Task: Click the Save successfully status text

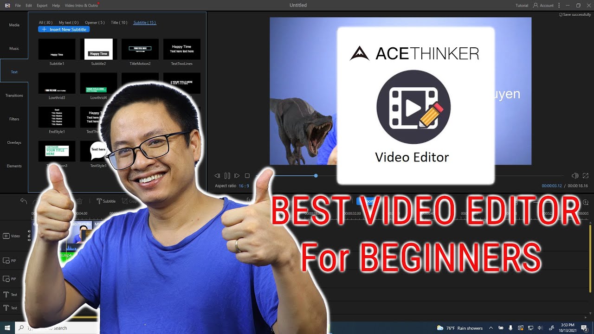Action: tap(575, 14)
